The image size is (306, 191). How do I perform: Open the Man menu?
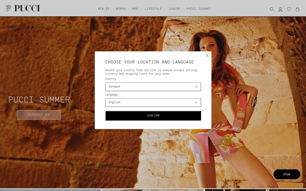[135, 9]
